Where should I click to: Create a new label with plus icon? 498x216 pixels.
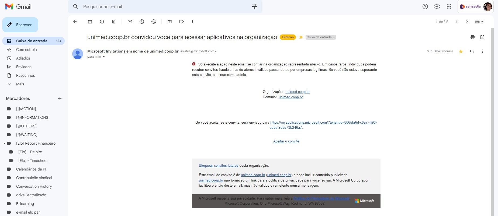(60, 99)
